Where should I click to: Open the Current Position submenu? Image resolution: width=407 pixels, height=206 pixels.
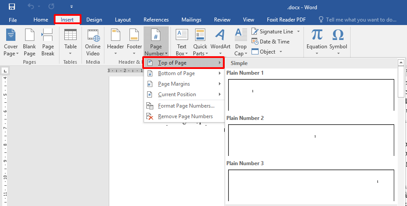click(184, 94)
